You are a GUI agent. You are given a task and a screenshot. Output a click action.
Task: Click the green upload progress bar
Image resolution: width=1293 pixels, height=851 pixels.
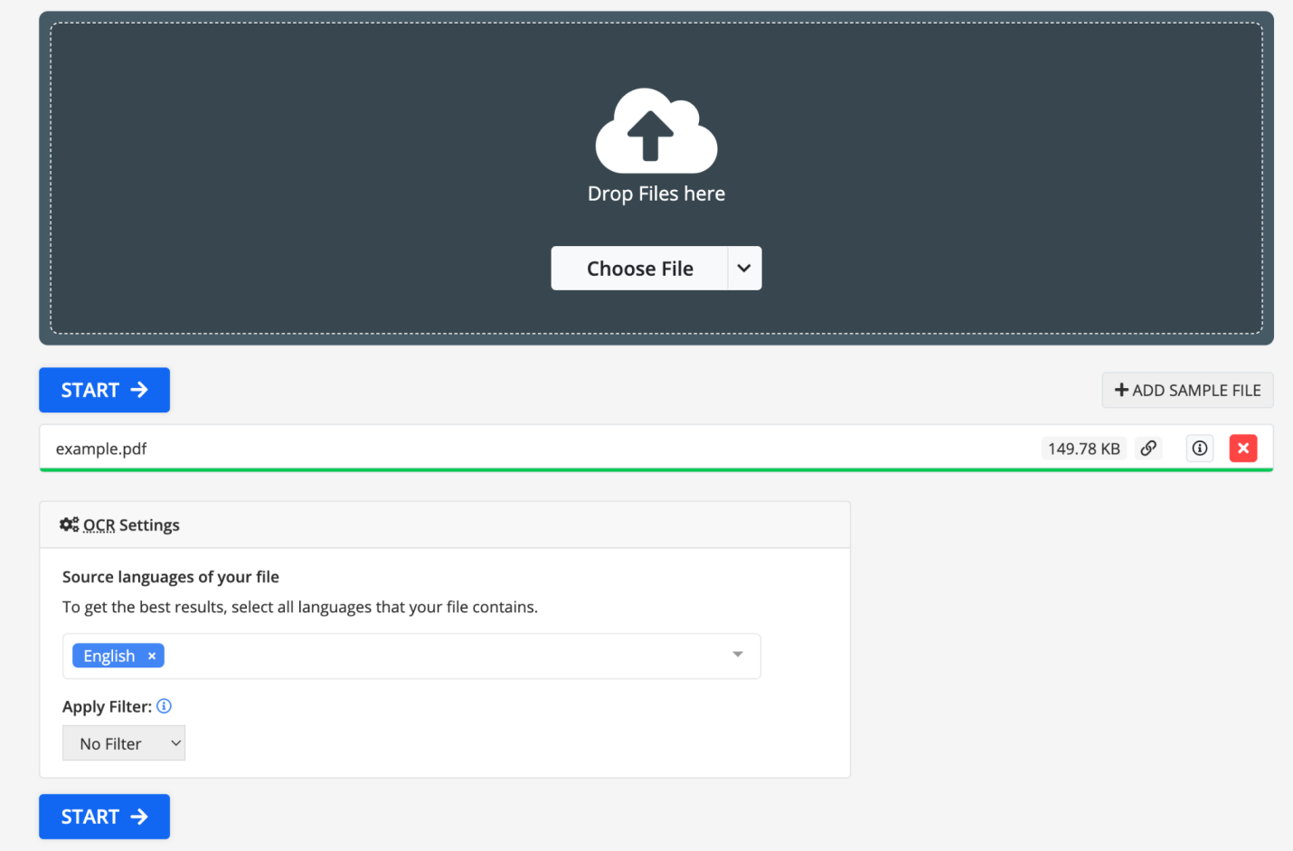tap(656, 469)
